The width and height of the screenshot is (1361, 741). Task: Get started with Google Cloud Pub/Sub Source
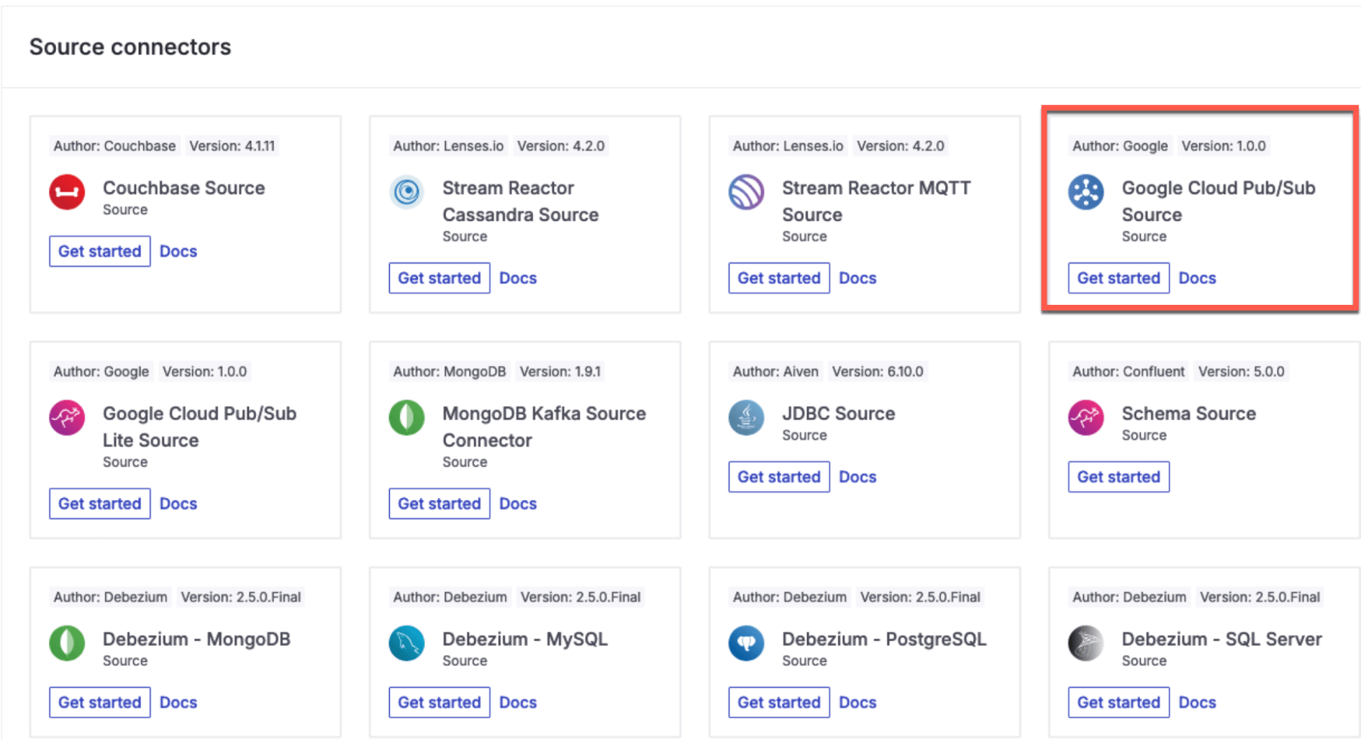coord(1119,278)
